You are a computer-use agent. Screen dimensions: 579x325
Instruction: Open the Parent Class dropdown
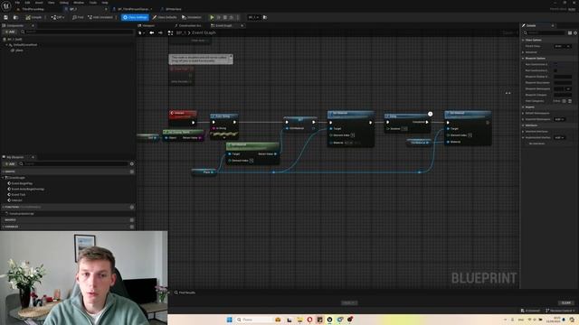(563, 46)
